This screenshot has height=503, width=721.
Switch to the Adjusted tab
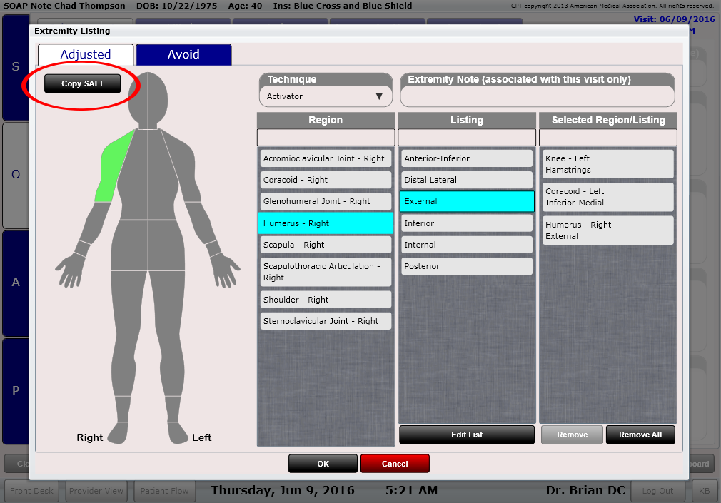(x=85, y=54)
